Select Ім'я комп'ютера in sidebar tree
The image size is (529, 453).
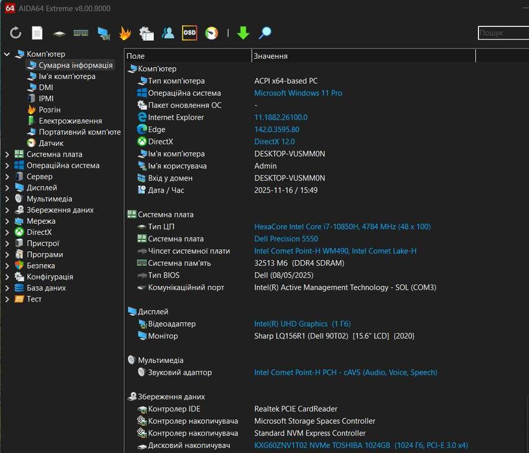pos(67,76)
